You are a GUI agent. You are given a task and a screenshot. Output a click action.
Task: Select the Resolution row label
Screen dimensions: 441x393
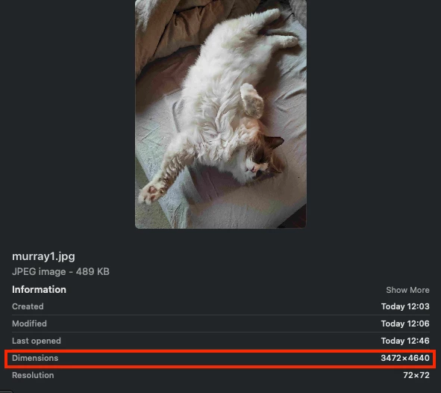[33, 375]
